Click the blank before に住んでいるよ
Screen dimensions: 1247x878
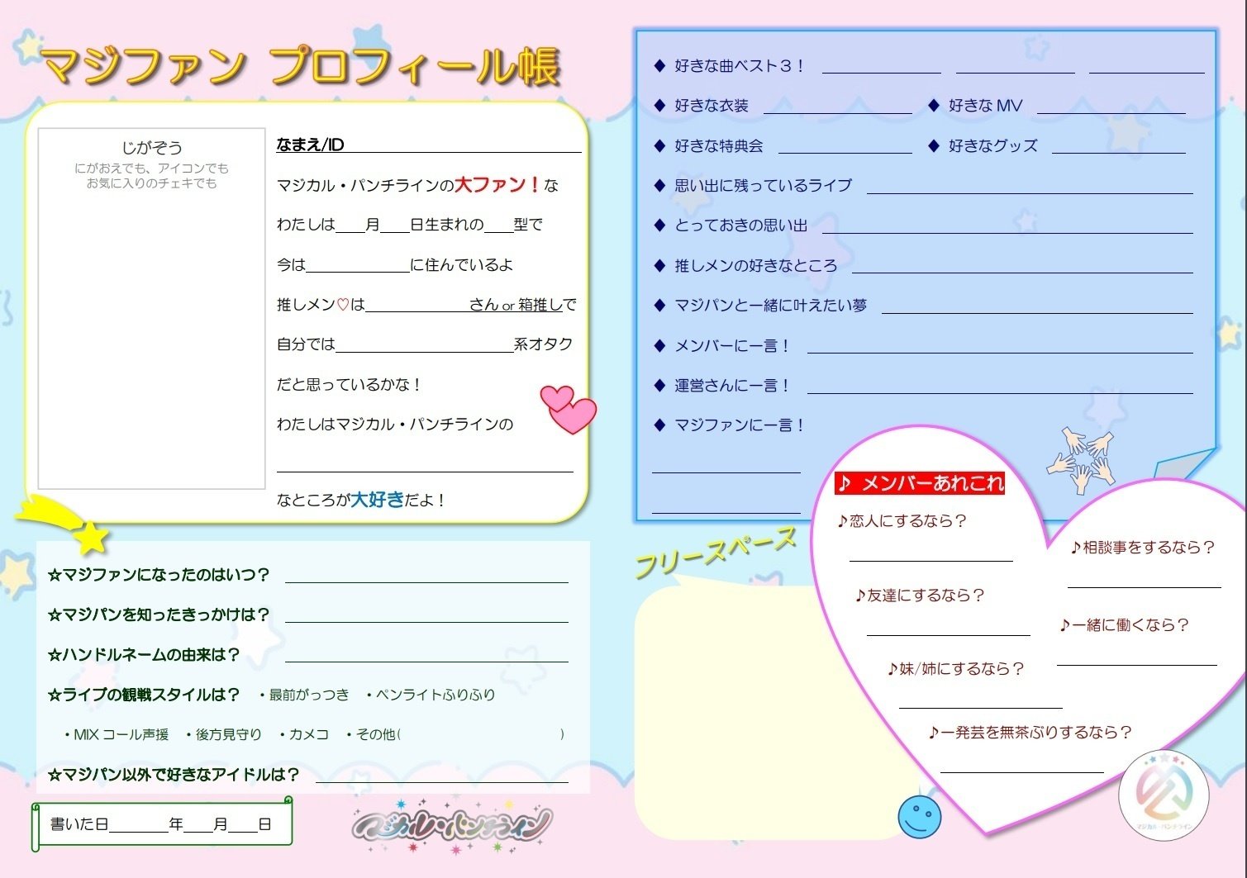click(x=357, y=265)
